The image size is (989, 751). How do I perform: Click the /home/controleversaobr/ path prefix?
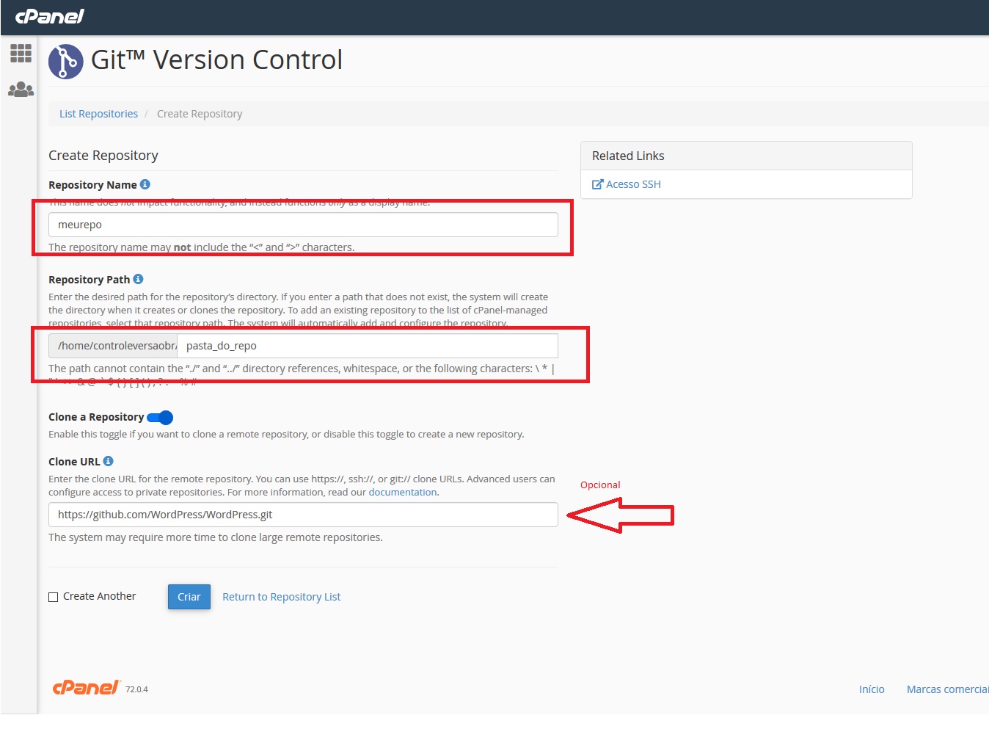[113, 346]
